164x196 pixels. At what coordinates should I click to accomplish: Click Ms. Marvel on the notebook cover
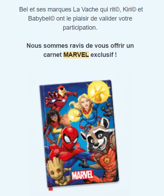click(53, 126)
